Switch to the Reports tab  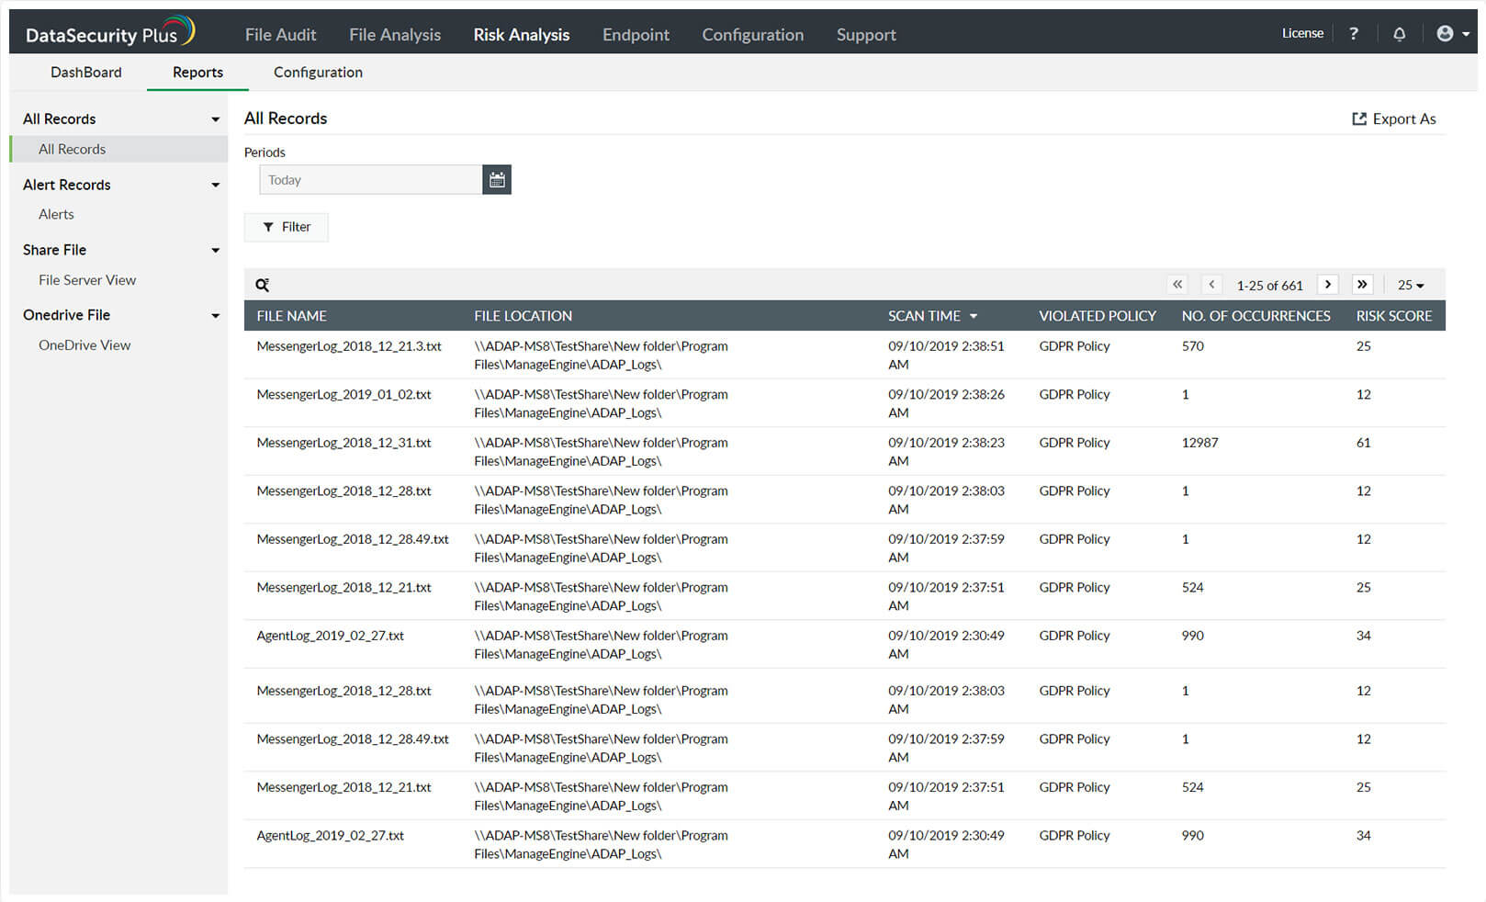click(x=197, y=73)
